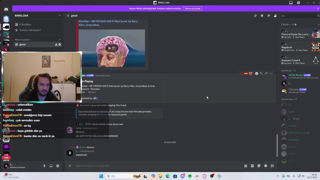Image resolution: width=320 pixels, height=180 pixels.
Task: Open Khontkar - NE FAYDASI VAR link
Action: 108,23
